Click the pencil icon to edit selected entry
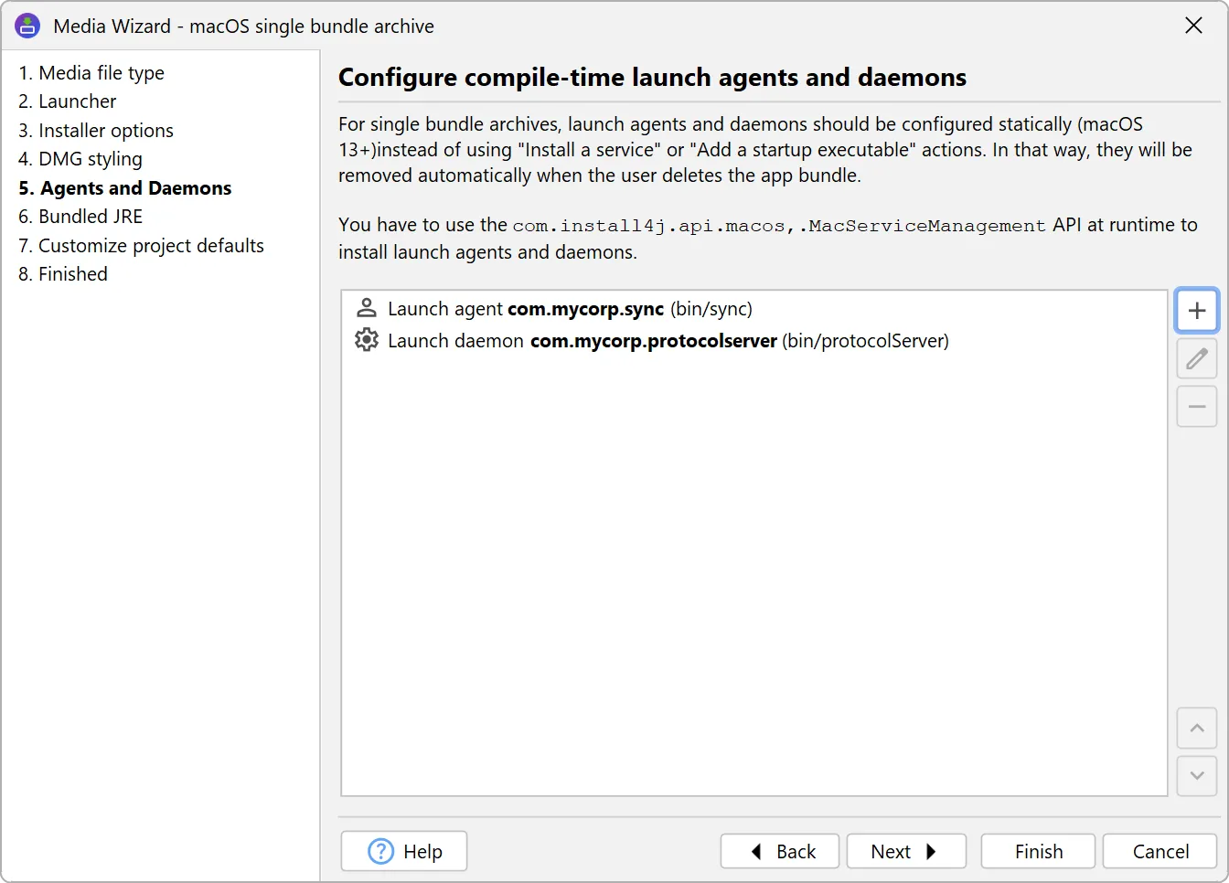1229x883 pixels. coord(1196,358)
